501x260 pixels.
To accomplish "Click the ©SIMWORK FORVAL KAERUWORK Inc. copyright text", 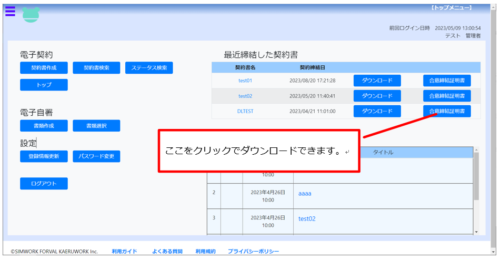I will point(54,252).
